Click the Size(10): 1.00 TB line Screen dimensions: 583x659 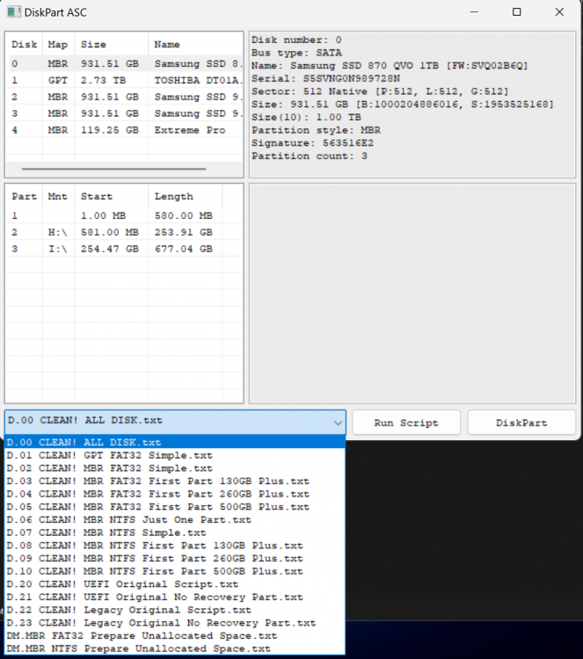tap(306, 117)
